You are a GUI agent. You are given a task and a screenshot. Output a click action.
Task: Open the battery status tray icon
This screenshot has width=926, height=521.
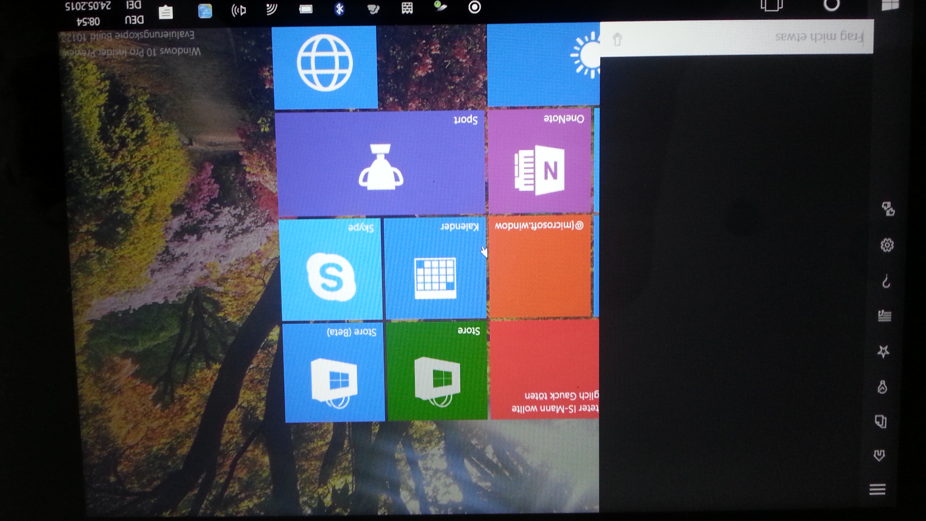click(306, 9)
